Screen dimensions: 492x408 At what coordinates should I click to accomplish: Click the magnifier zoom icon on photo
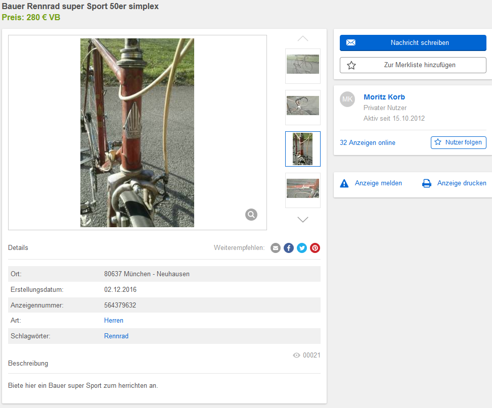coord(251,215)
